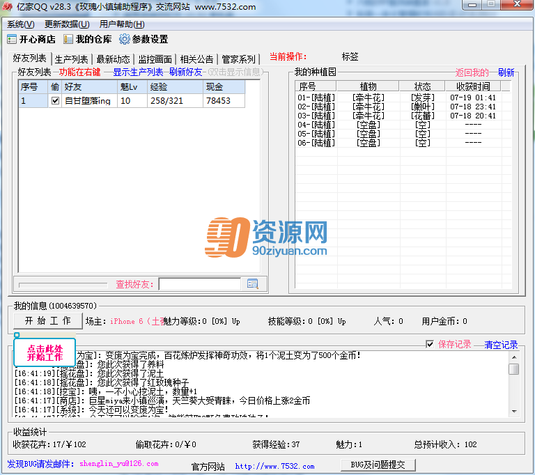Select garden row 03-[陆植] 花蕾
This screenshot has width=535, height=475.
403,116
